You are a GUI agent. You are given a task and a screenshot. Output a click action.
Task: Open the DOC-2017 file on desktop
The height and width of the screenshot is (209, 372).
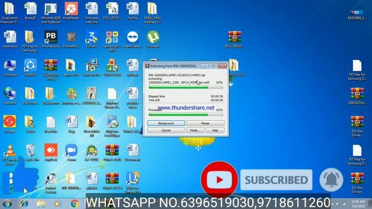click(x=112, y=11)
